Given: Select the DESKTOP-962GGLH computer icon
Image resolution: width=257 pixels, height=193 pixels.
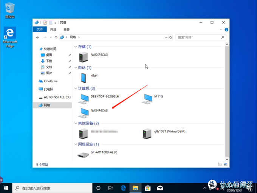Looking at the screenshot, I should click(x=83, y=99).
